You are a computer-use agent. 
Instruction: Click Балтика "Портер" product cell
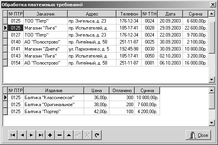(54, 112)
